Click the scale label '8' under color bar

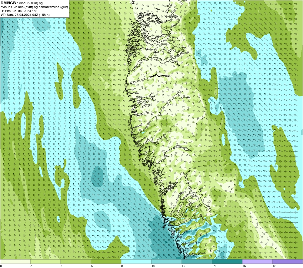point(122,266)
